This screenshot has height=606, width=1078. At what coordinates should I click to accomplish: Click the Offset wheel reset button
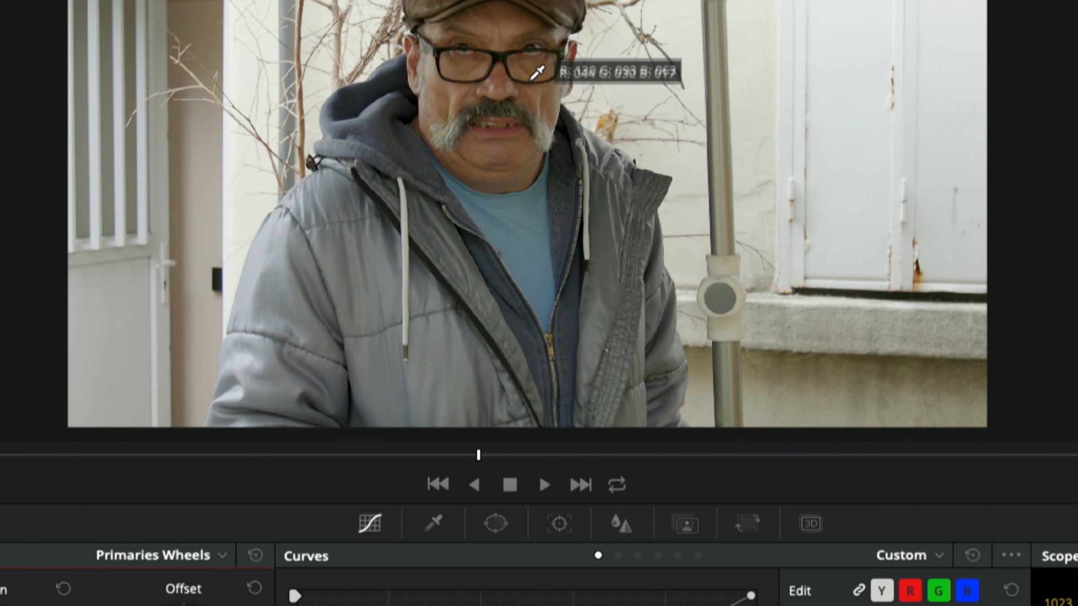(x=255, y=588)
